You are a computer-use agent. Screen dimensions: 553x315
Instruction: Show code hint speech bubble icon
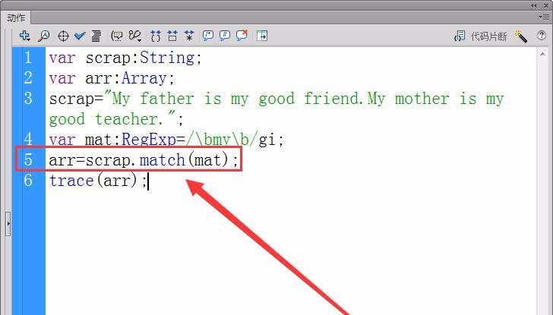[x=117, y=36]
